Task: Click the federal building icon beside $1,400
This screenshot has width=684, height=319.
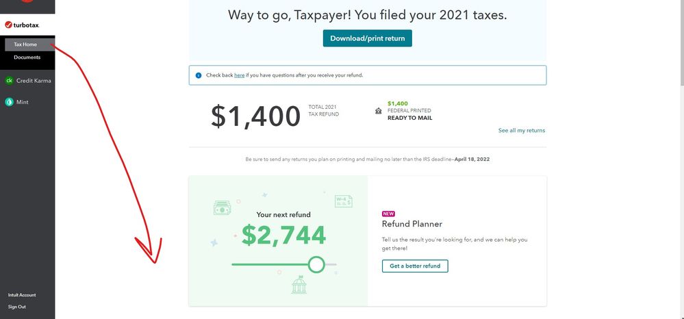Action: pyautogui.click(x=378, y=111)
